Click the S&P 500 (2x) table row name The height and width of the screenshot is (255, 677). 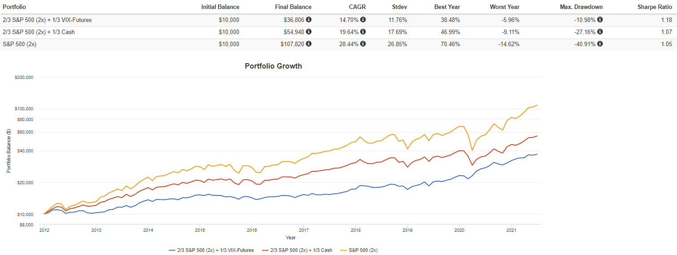20,44
